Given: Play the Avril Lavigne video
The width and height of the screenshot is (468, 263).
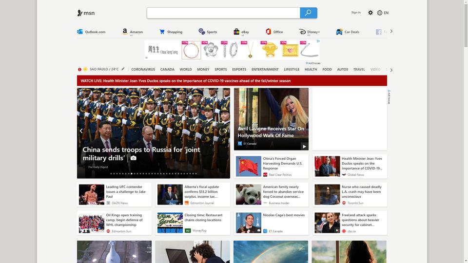Looking at the screenshot, I should pos(304,147).
